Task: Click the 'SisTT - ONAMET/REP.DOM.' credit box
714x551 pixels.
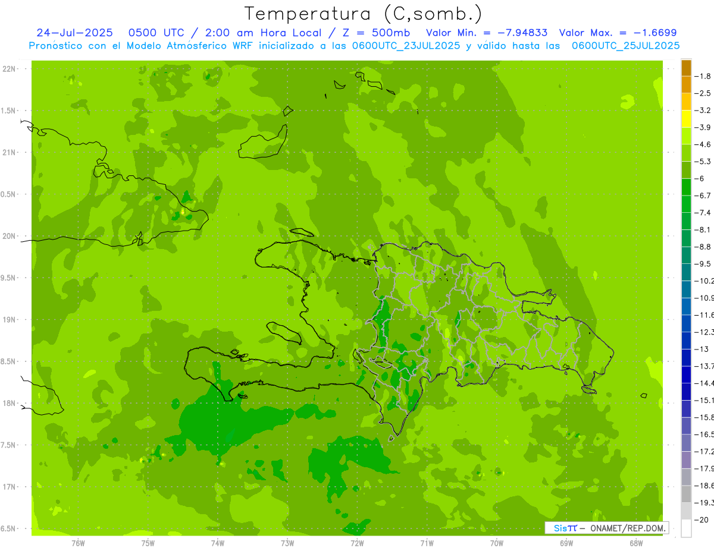Action: pyautogui.click(x=606, y=528)
